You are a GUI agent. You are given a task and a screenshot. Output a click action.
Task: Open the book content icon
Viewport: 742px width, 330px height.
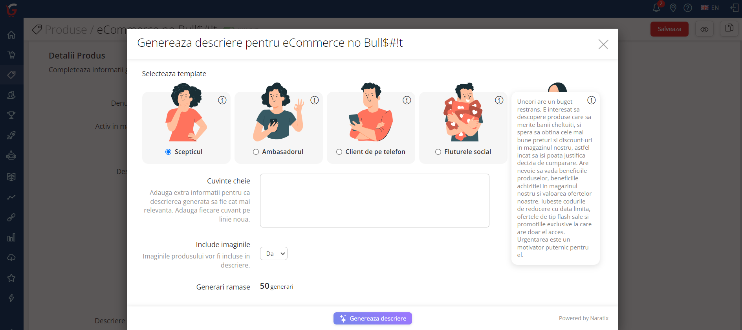point(11,176)
